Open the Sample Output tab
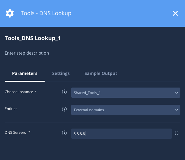Image resolution: width=185 pixels, height=160 pixels. (101, 73)
